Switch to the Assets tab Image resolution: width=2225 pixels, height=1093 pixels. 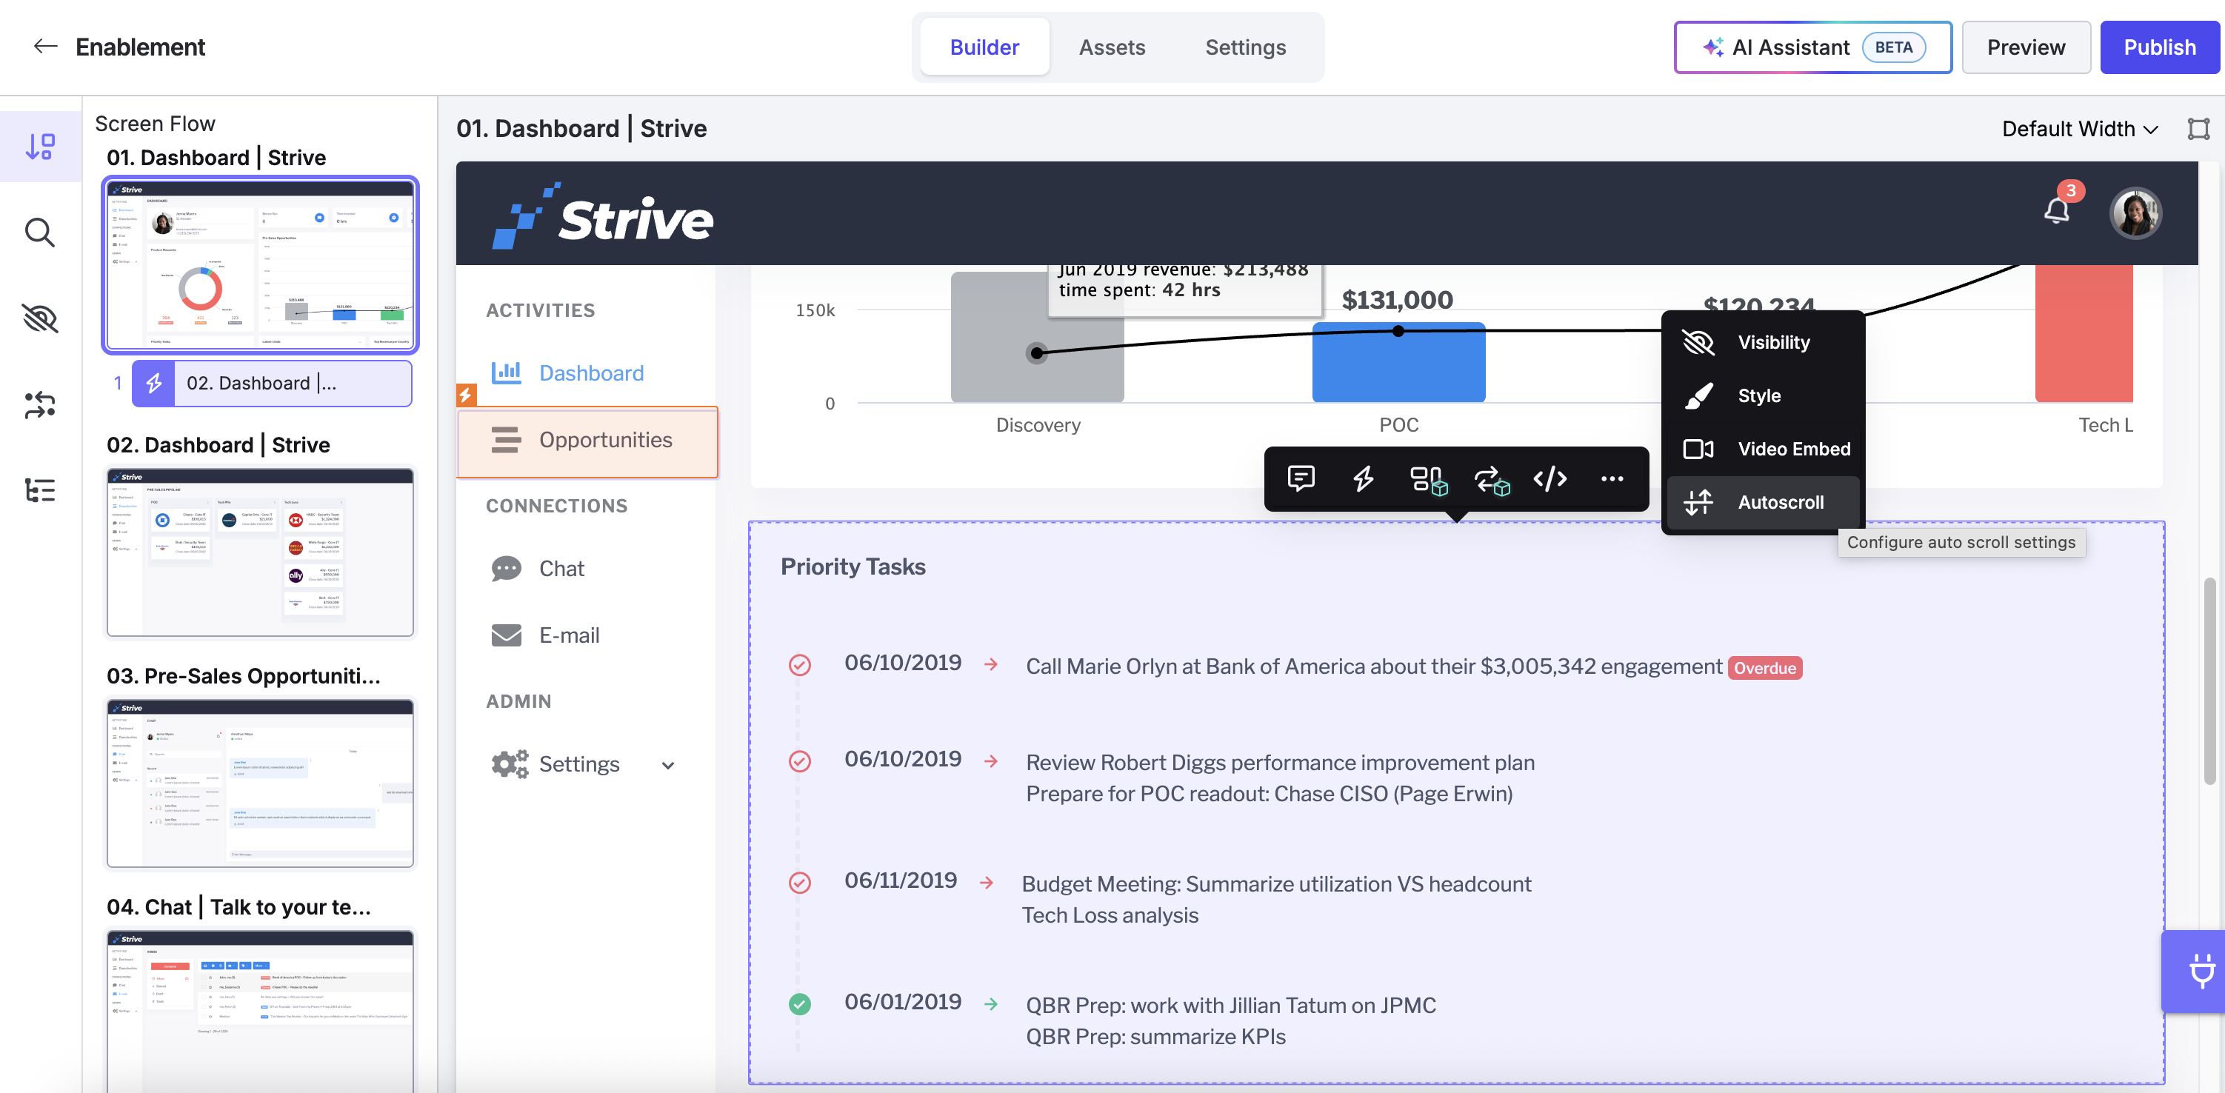pos(1112,47)
